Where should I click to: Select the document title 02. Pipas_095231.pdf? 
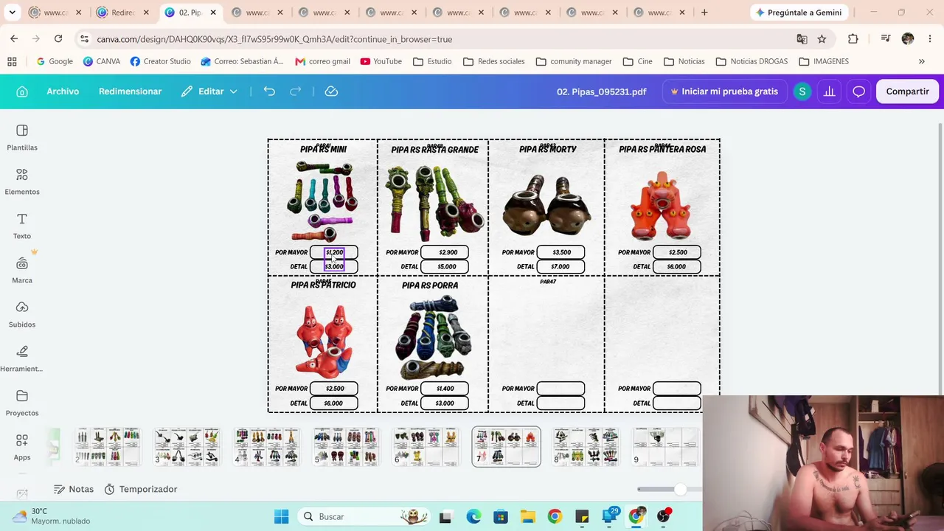[601, 91]
